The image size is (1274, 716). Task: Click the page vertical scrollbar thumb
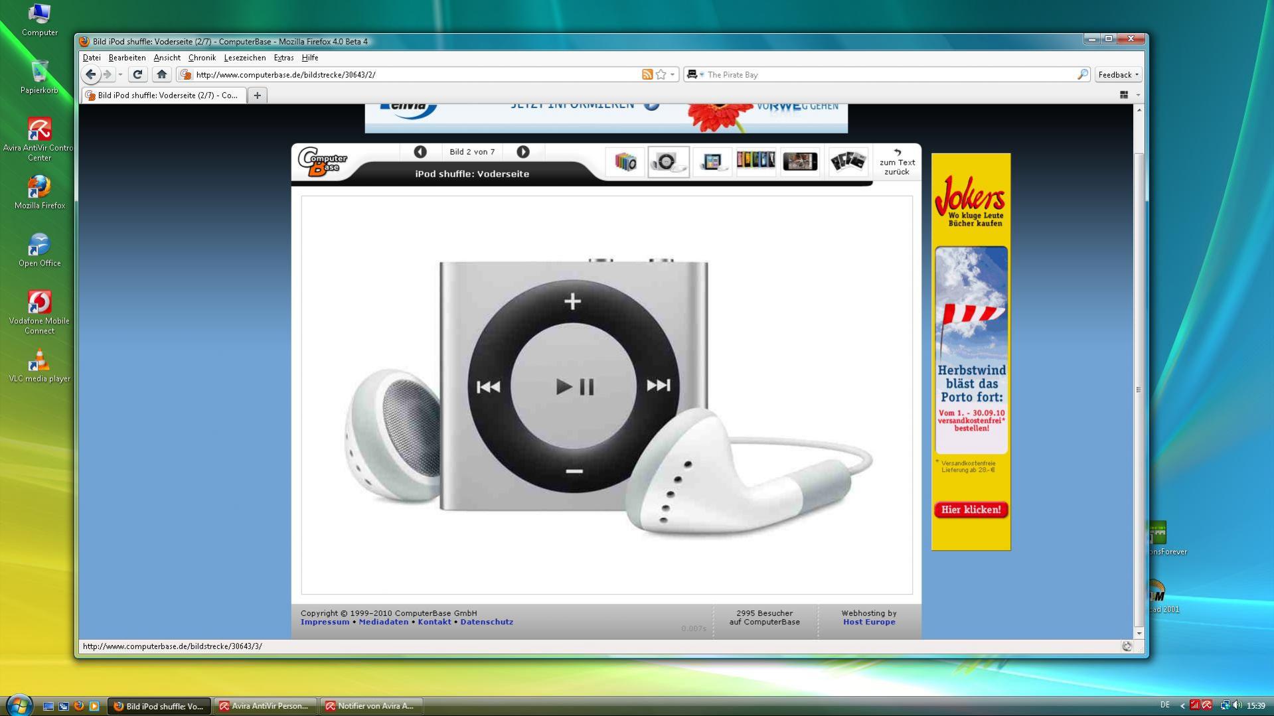point(1139,390)
